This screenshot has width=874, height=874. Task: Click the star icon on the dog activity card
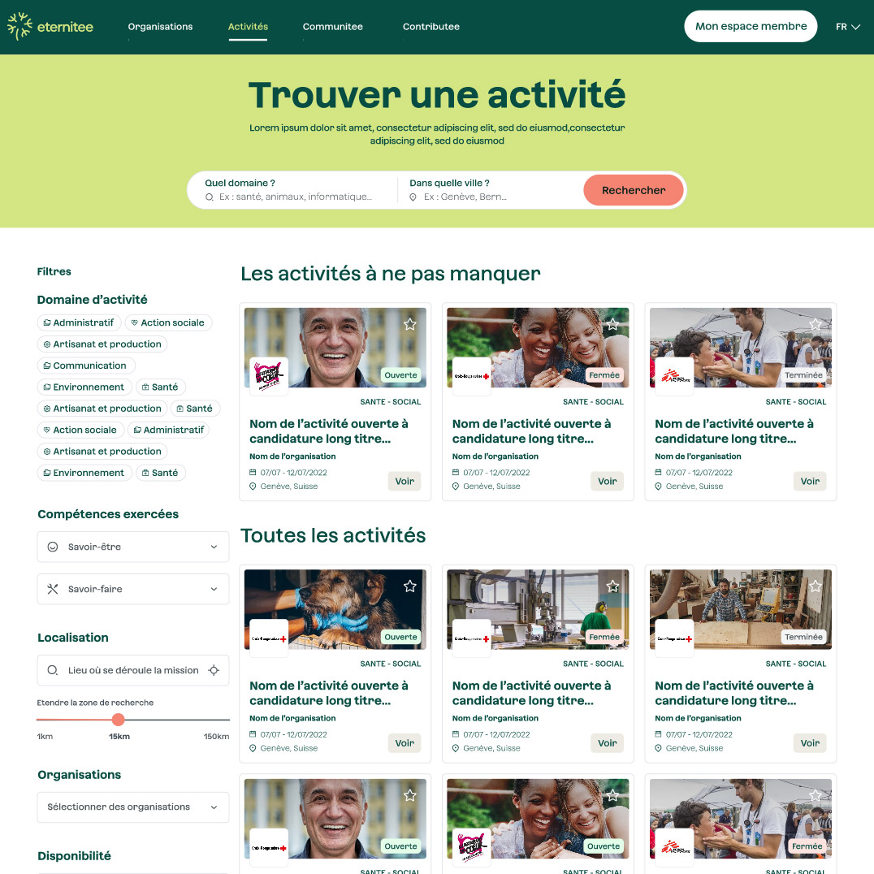[x=409, y=586]
